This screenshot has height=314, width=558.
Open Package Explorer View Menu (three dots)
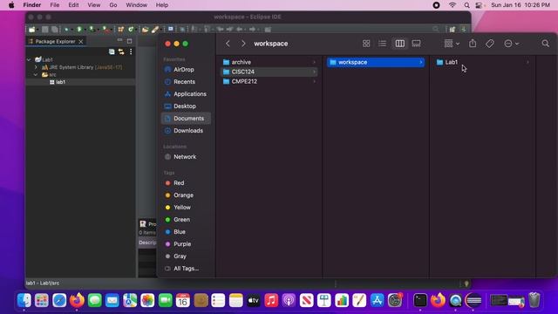[x=131, y=51]
